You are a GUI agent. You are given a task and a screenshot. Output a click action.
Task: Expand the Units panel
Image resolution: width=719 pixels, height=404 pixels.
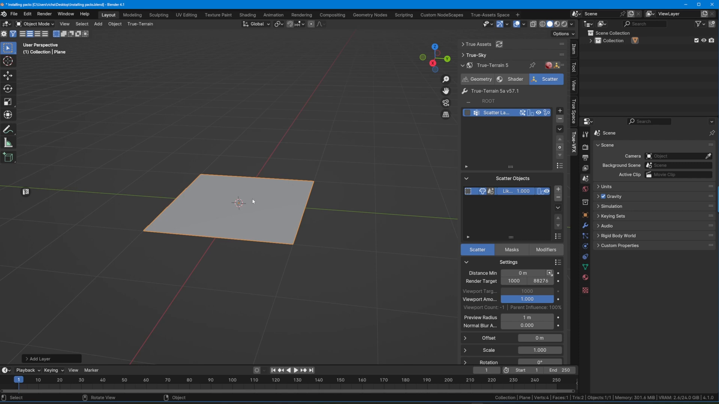click(x=606, y=187)
